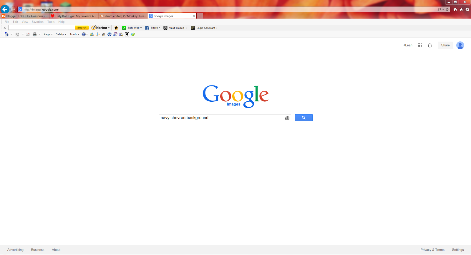Open the browser Tools gear icon

(467, 9)
